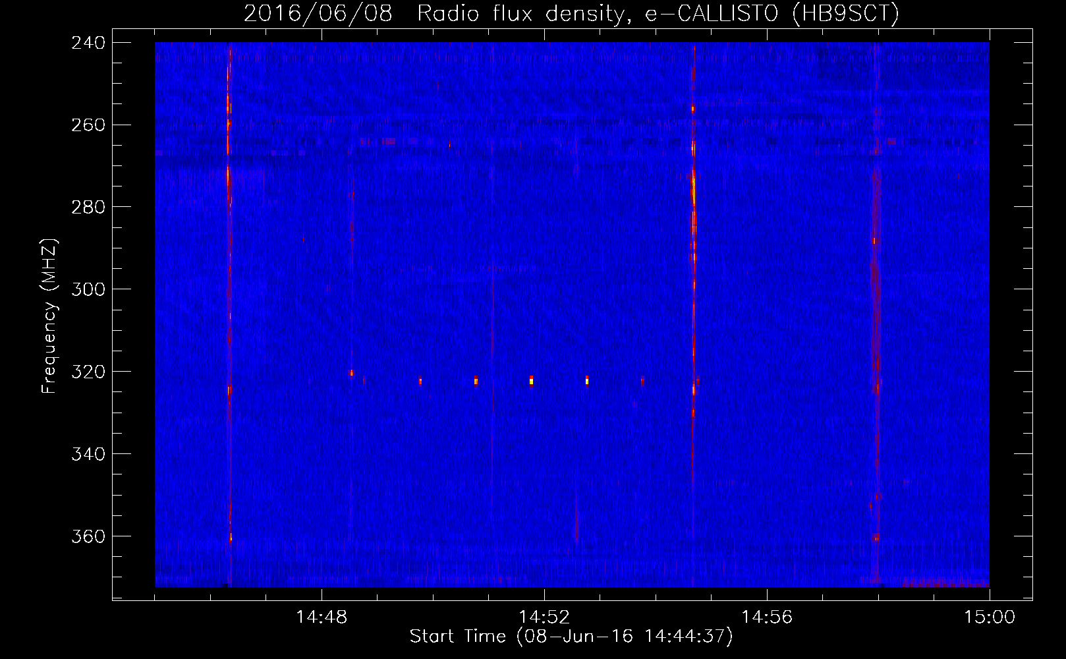The height and width of the screenshot is (659, 1066).
Task: Click the Start Time axis label
Action: [x=571, y=636]
